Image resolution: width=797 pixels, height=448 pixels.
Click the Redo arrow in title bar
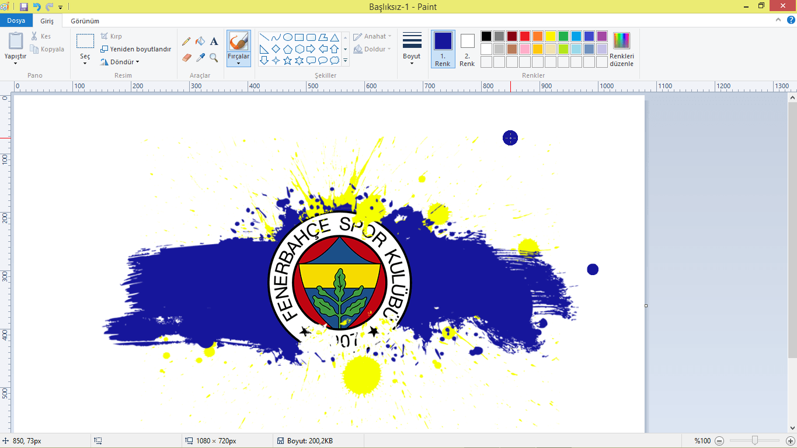tap(50, 7)
